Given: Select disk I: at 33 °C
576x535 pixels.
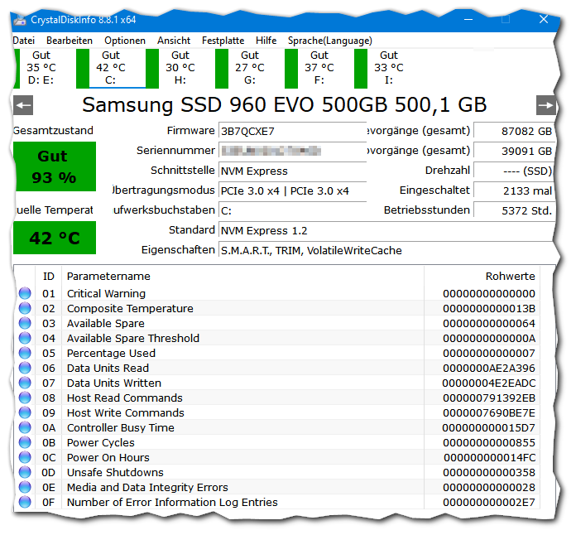Looking at the screenshot, I should 389,68.
